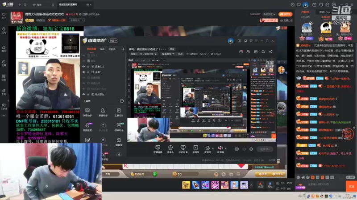Open the follow-options dropdown near room header
Viewport: 357px width, 200px height.
click(x=269, y=14)
